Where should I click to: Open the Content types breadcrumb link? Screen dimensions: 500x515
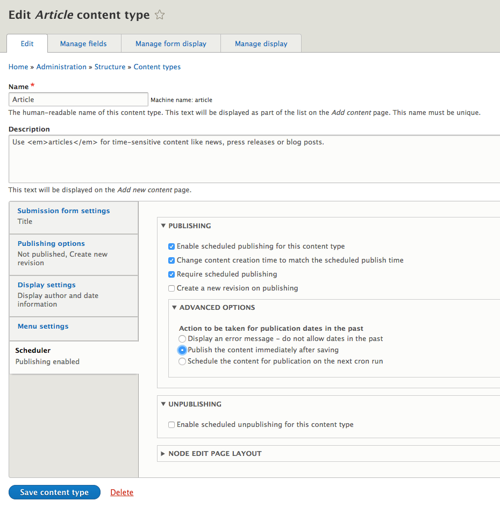point(157,67)
